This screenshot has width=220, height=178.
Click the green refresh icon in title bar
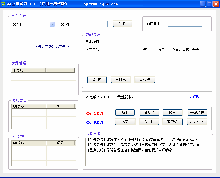click(3, 4)
